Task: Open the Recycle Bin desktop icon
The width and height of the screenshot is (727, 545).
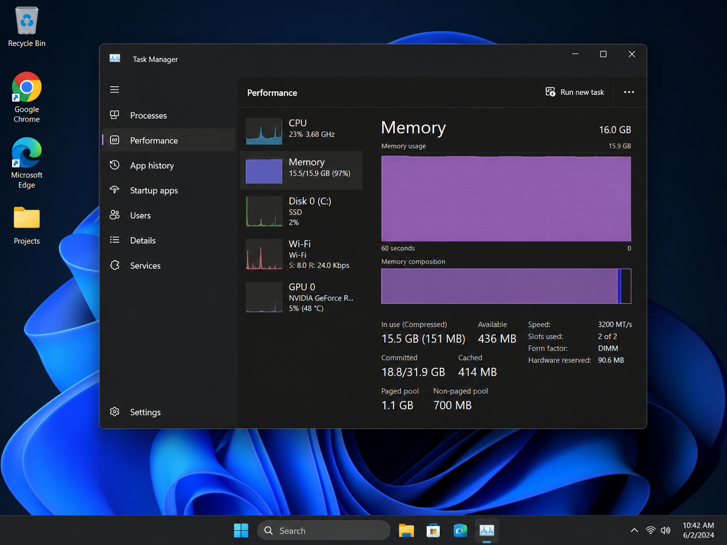Action: [x=27, y=27]
